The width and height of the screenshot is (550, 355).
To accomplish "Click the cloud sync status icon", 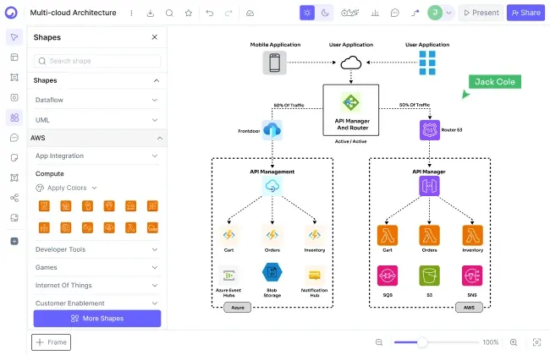I will point(250,13).
